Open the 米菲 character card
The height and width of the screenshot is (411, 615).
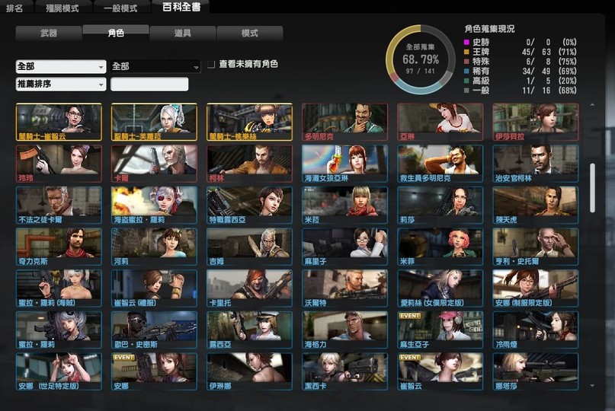tap(440, 247)
